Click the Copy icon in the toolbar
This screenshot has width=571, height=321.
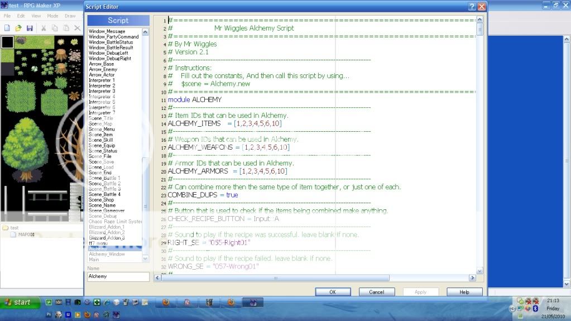(55, 28)
